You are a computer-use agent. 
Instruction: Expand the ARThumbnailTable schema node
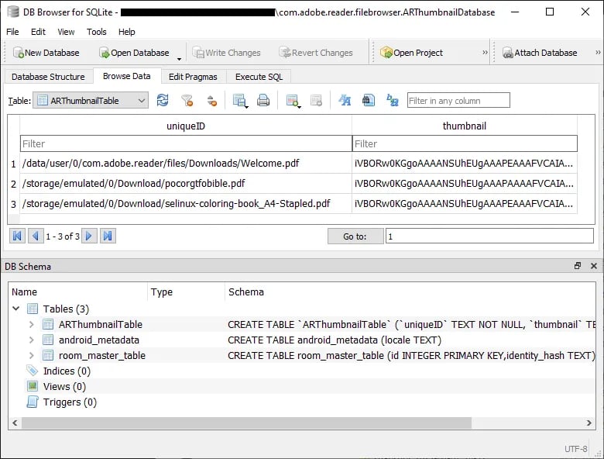[x=32, y=324]
